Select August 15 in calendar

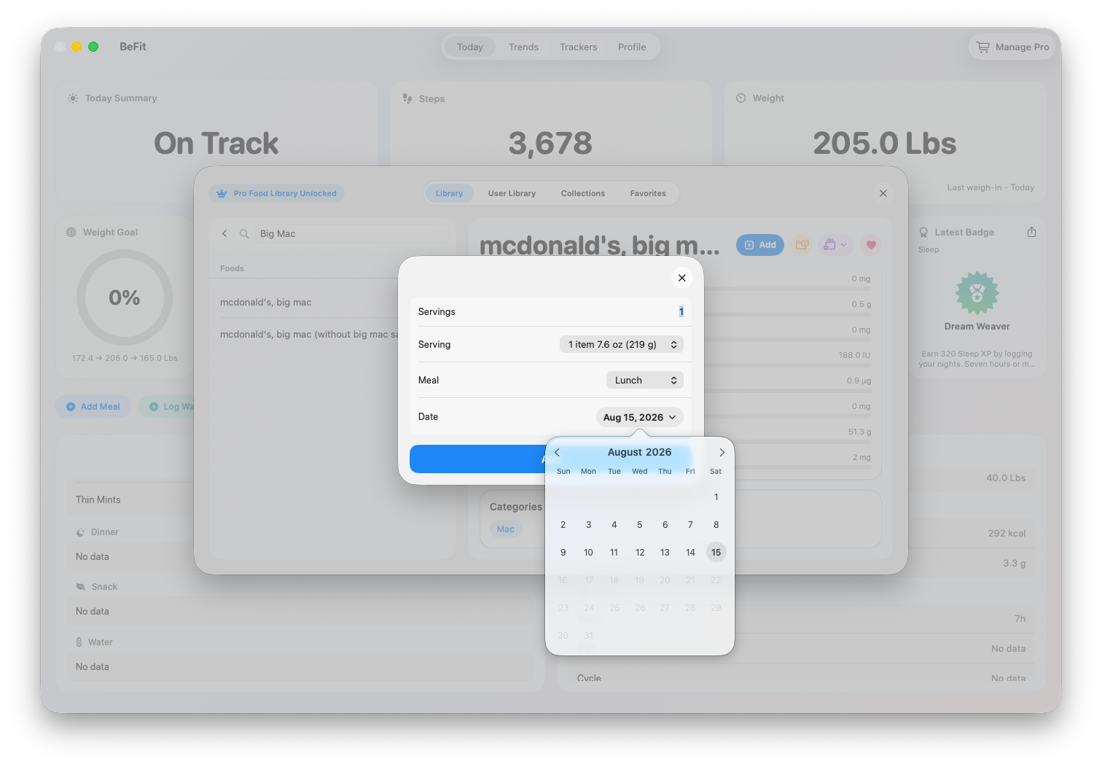pyautogui.click(x=716, y=553)
